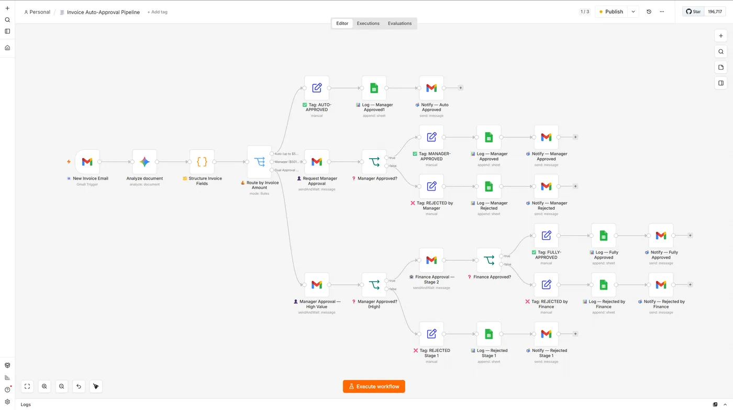Click the Execute workflow button
The width and height of the screenshot is (733, 410).
click(374, 386)
